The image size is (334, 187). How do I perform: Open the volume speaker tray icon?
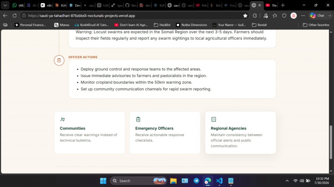pyautogui.click(x=302, y=181)
